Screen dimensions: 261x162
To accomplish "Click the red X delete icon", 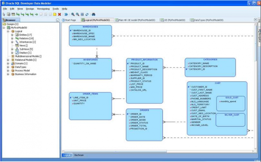I will click(x=59, y=15).
